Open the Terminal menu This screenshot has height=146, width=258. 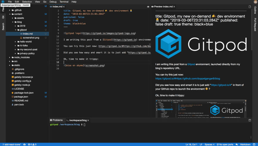click(x=64, y=2)
